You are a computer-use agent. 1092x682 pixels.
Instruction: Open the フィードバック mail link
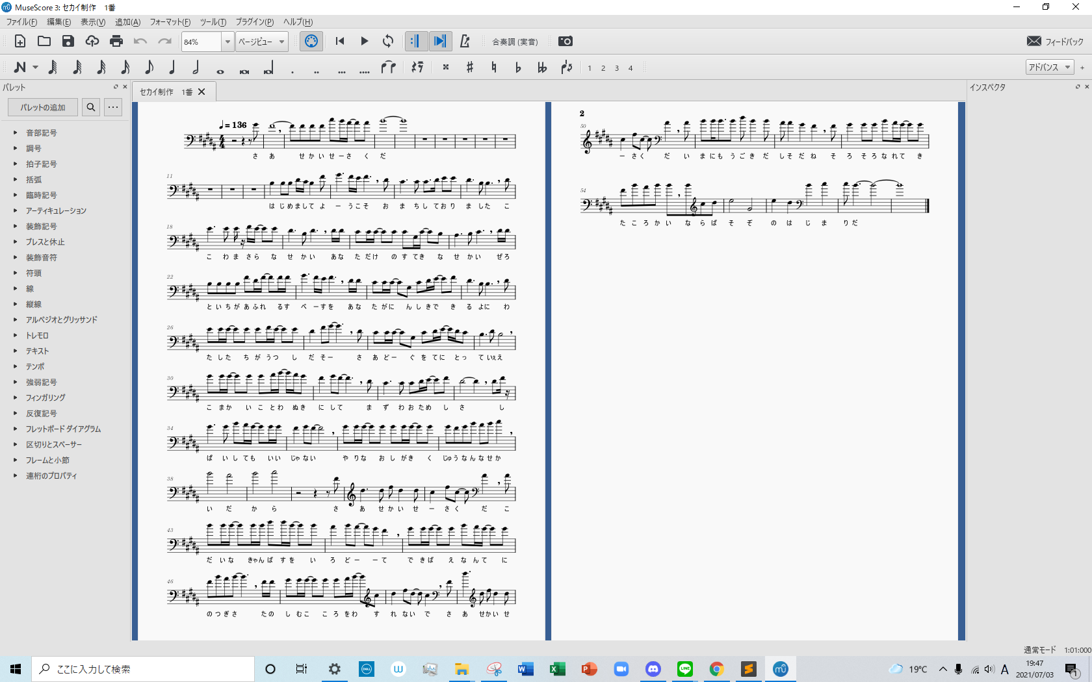(x=1056, y=42)
